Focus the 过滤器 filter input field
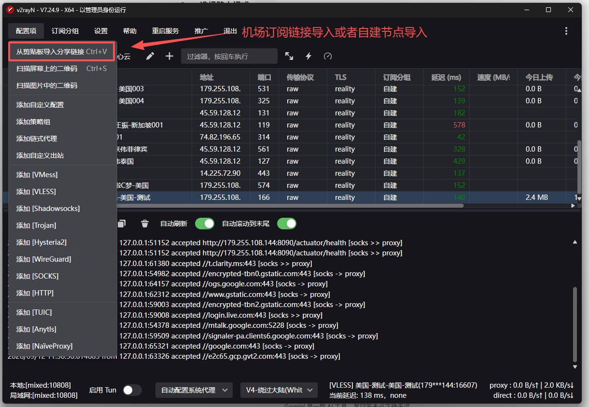The width and height of the screenshot is (589, 407). coord(229,56)
